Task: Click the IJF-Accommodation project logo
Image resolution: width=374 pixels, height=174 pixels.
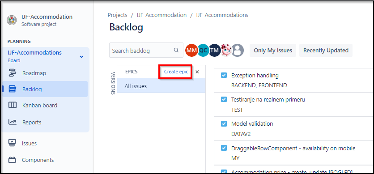Action: pyautogui.click(x=12, y=20)
